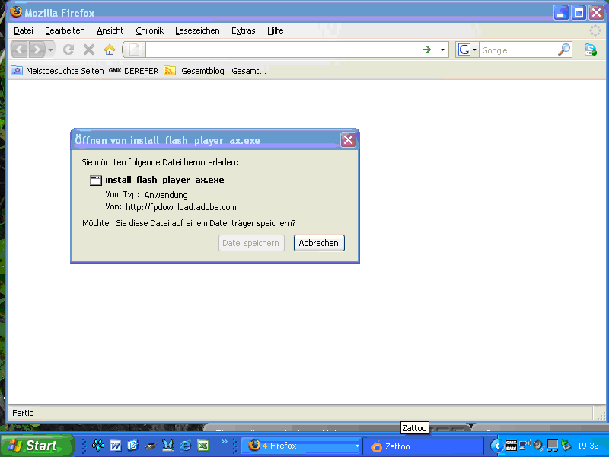Viewport: 609px width, 457px height.
Task: Open the Meistbesuchte Seiten bookmark
Action: (x=58, y=71)
